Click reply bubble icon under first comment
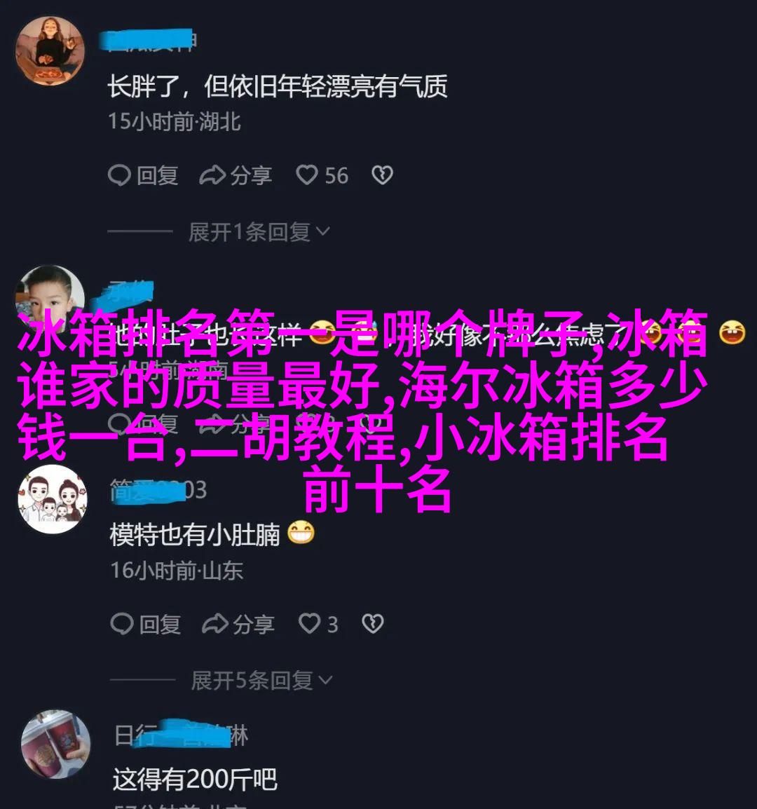 tap(119, 175)
